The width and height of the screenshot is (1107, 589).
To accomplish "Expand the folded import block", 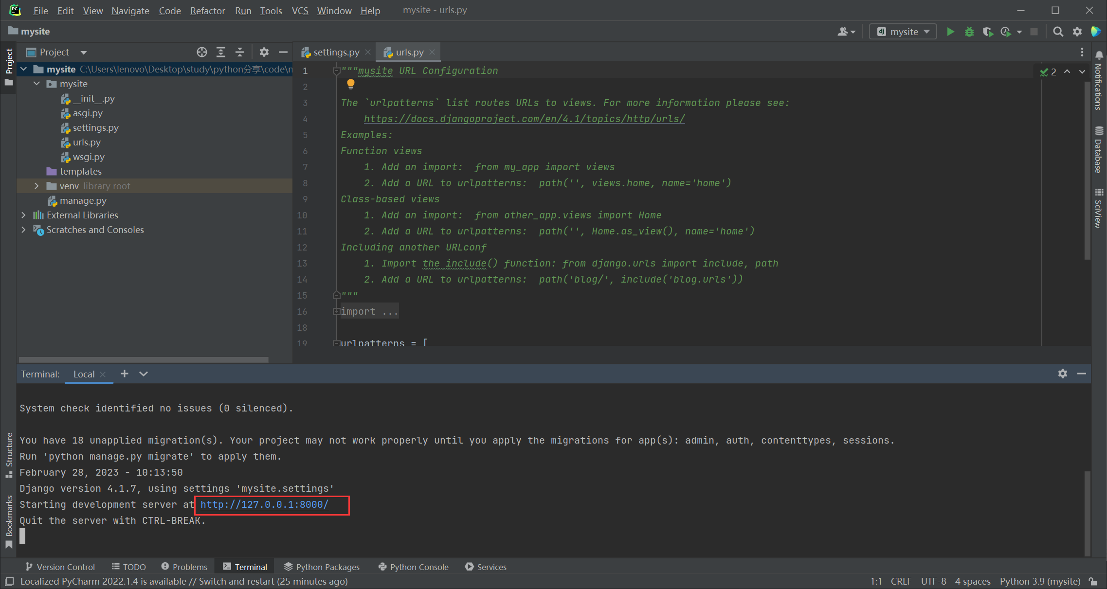I will [336, 311].
